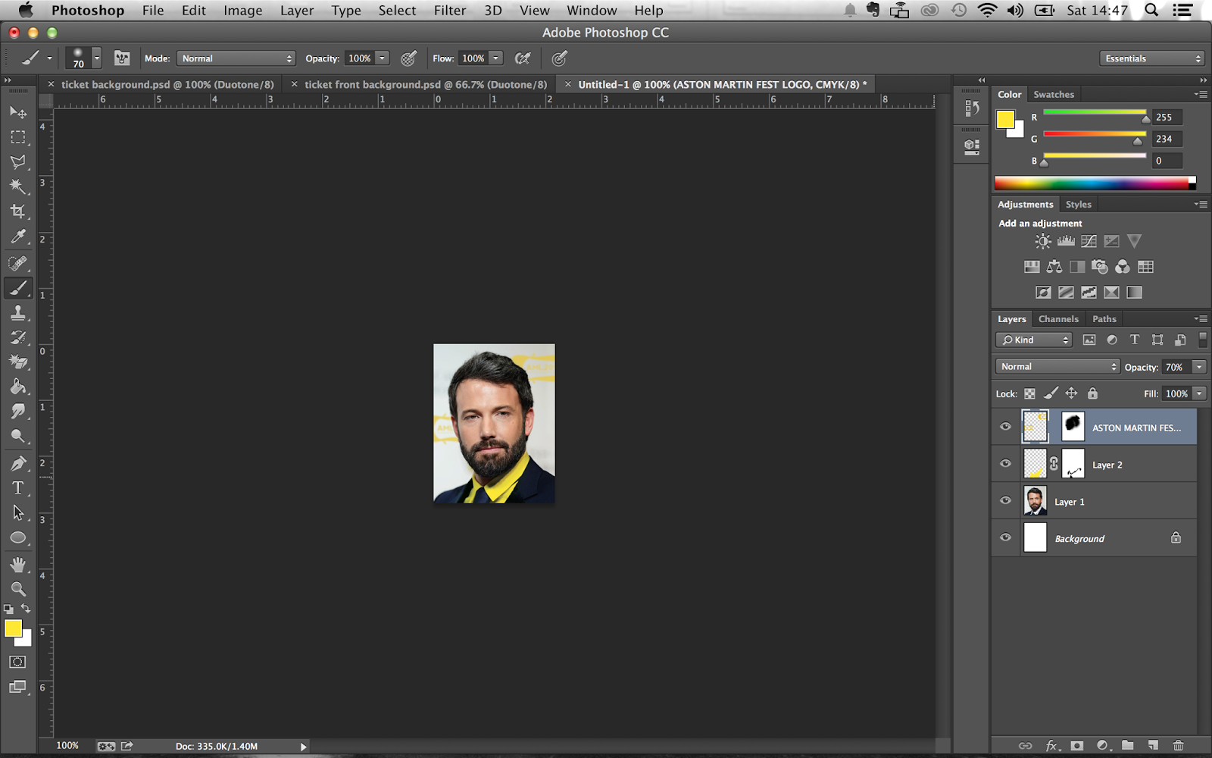Click the R value input field
This screenshot has height=758, width=1212.
[x=1167, y=117]
